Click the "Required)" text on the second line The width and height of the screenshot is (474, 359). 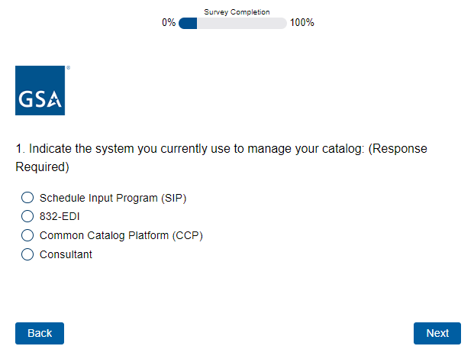tap(43, 167)
